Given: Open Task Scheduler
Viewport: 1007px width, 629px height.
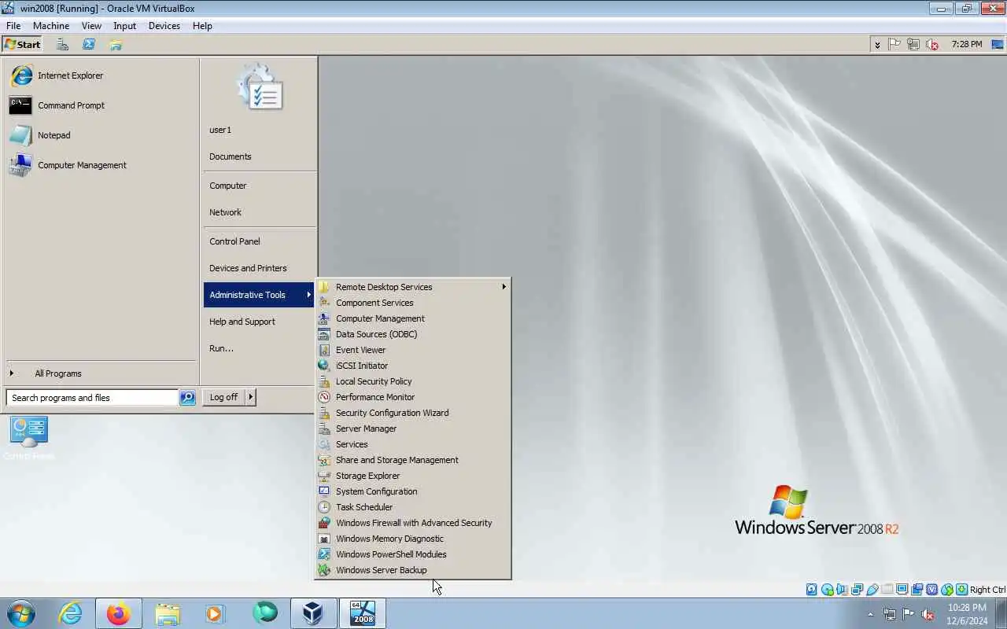Looking at the screenshot, I should point(412,507).
